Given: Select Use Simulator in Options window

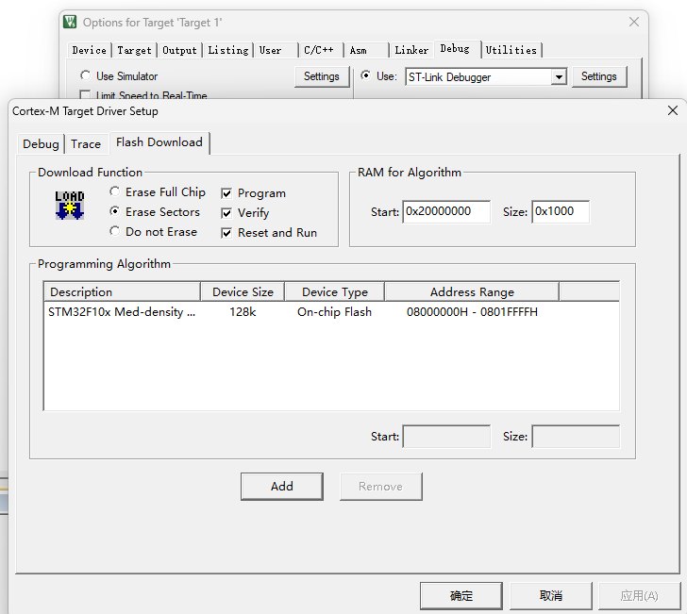Looking at the screenshot, I should click(86, 75).
